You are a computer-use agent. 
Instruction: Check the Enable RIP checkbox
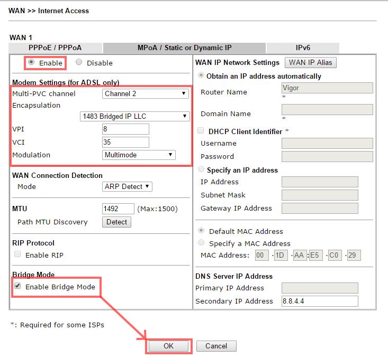(18, 254)
